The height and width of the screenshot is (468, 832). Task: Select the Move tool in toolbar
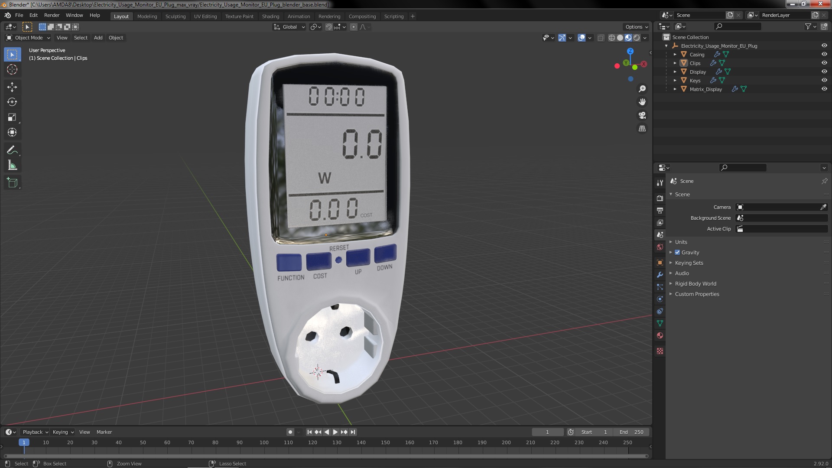coord(12,87)
